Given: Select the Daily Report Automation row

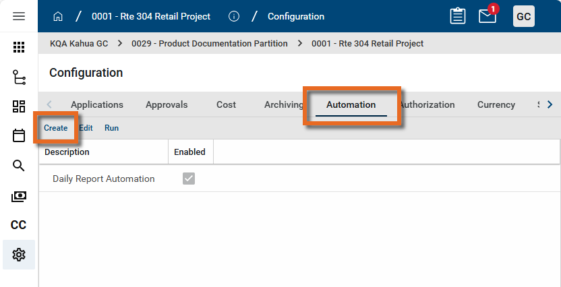Looking at the screenshot, I should pyautogui.click(x=104, y=179).
